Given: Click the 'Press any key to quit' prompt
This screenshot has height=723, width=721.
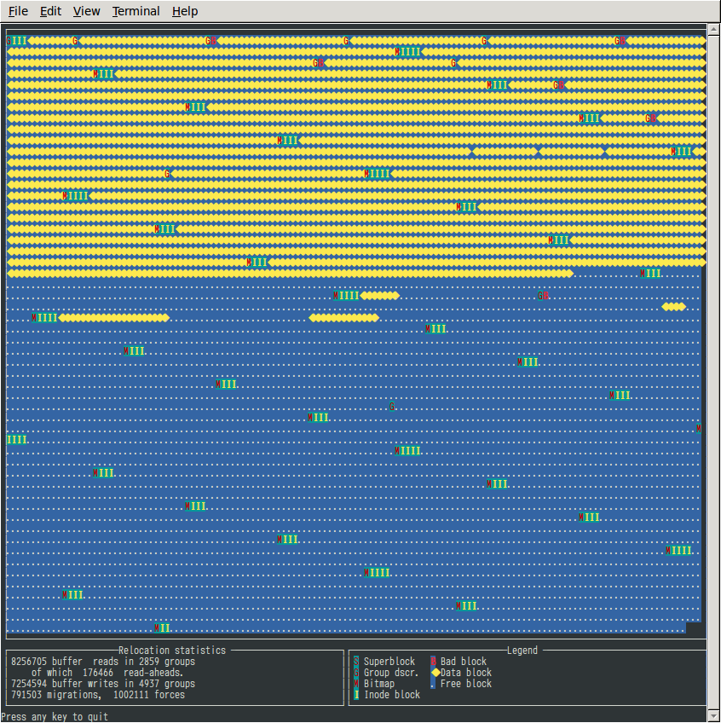Looking at the screenshot, I should click(55, 717).
